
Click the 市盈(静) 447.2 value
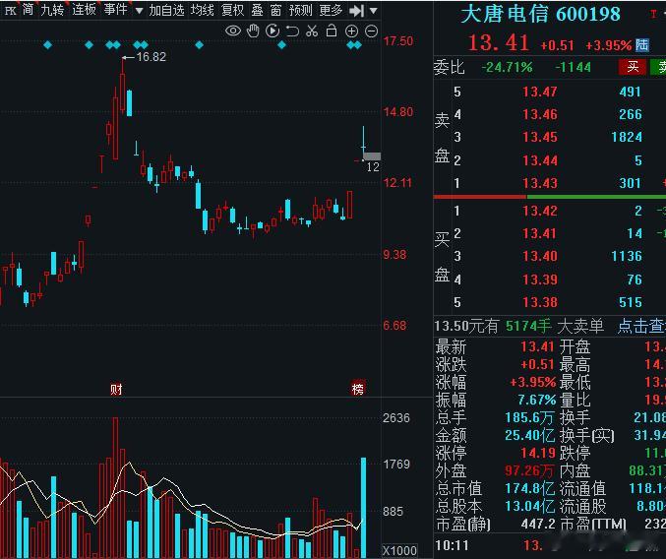click(x=538, y=525)
